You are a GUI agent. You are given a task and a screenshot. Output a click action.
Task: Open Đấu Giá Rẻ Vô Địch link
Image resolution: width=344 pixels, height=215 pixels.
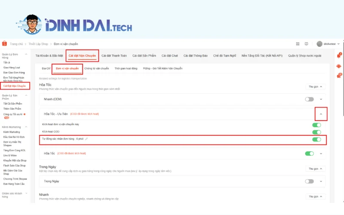click(14, 137)
